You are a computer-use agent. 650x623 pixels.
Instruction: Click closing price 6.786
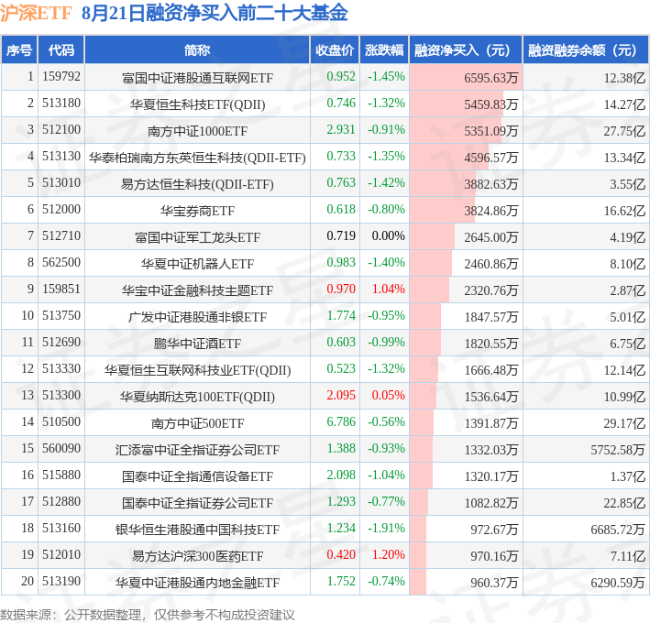[341, 421]
